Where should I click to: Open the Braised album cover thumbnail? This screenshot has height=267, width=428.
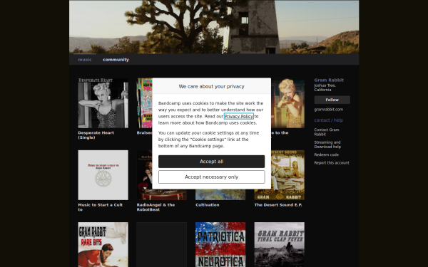click(x=144, y=103)
